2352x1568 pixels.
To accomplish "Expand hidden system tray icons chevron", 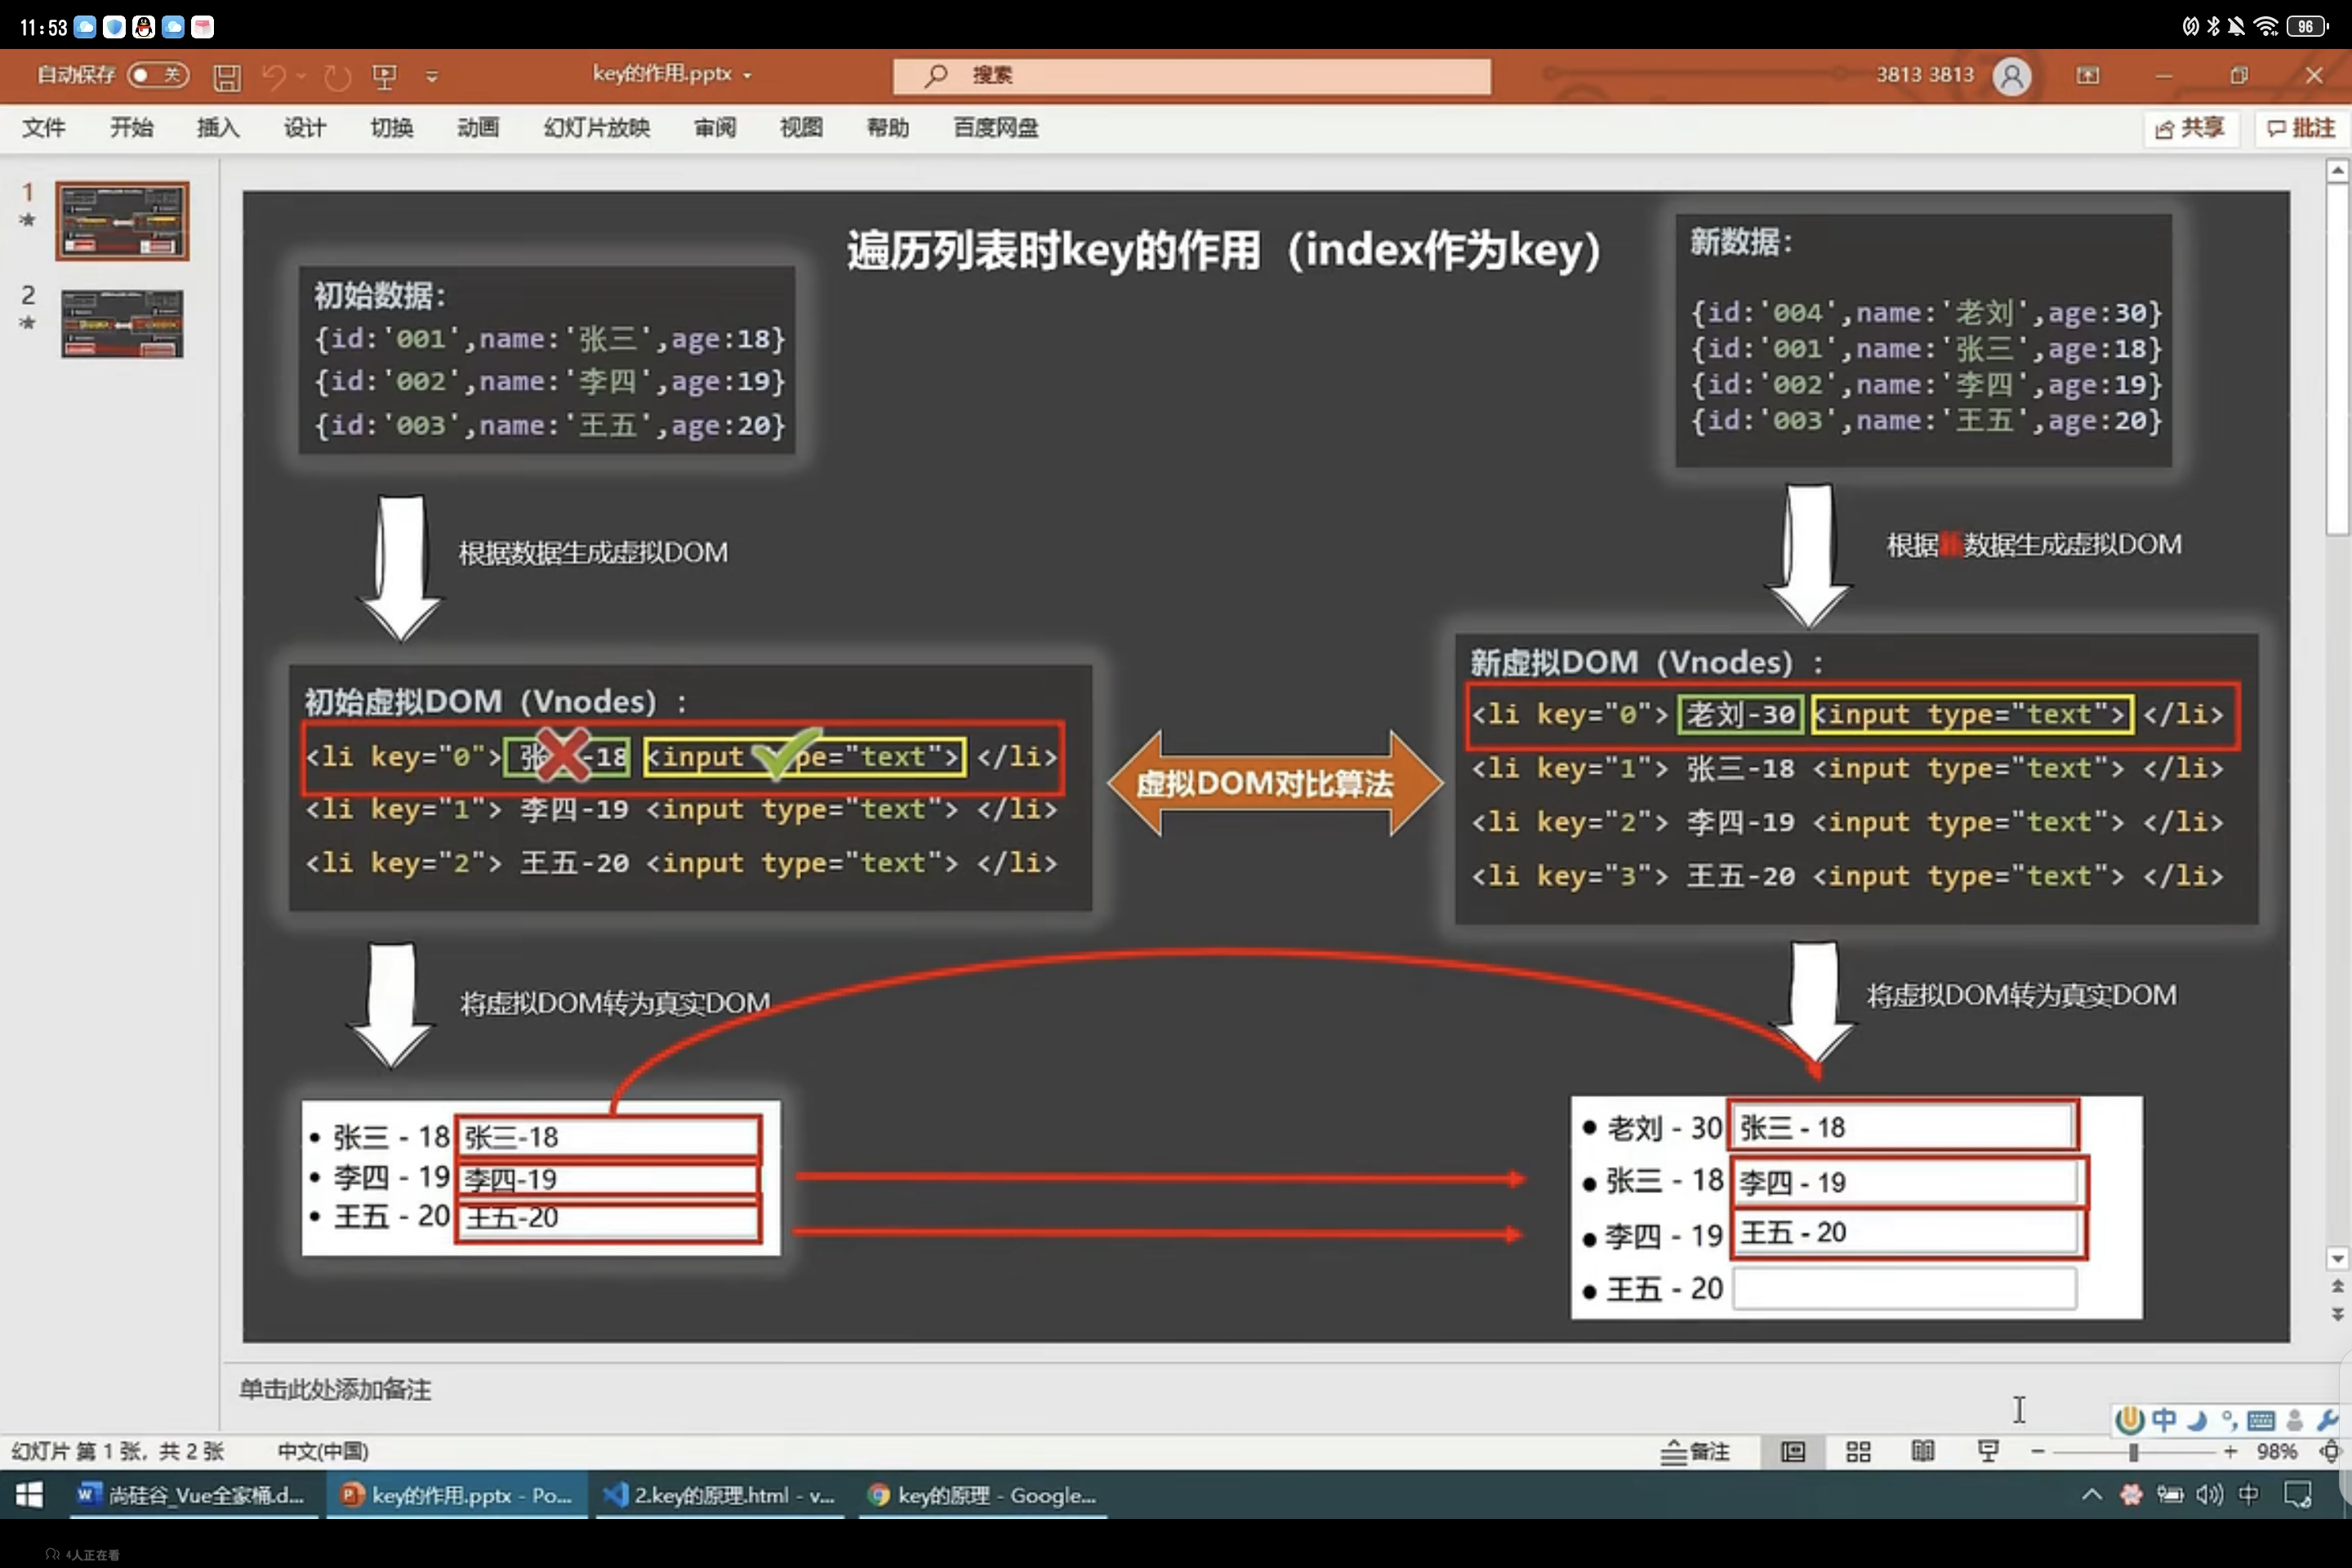I will coord(2091,1495).
